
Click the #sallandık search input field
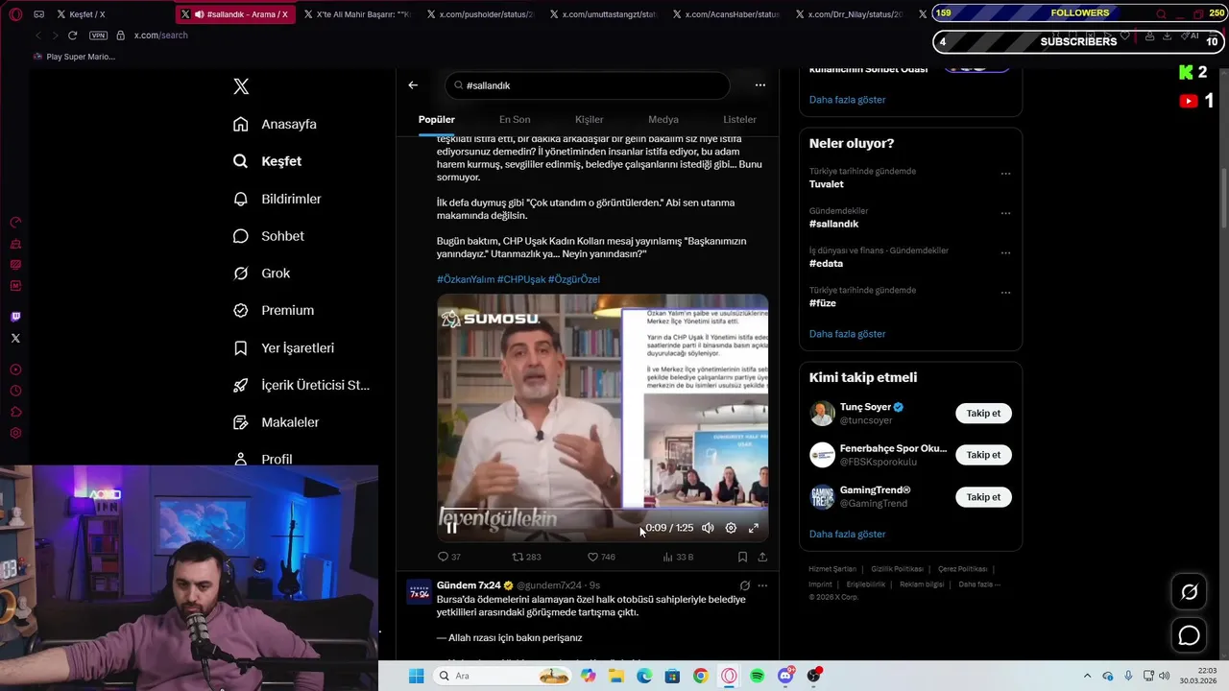(x=587, y=85)
